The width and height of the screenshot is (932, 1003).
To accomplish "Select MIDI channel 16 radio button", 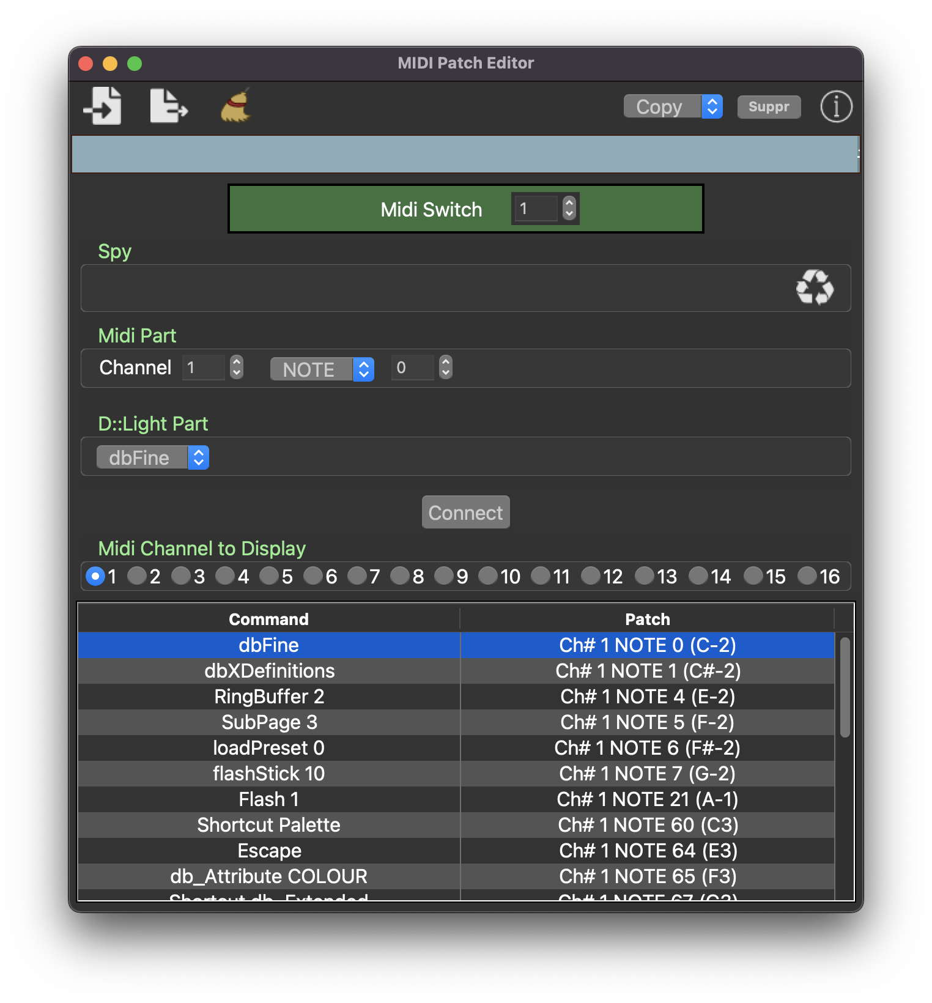I will pyautogui.click(x=807, y=576).
